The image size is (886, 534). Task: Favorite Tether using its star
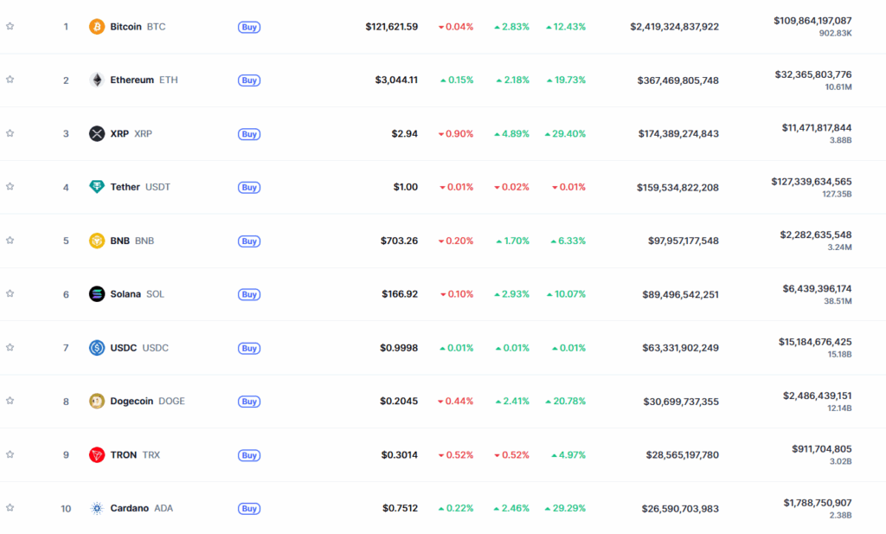click(10, 186)
